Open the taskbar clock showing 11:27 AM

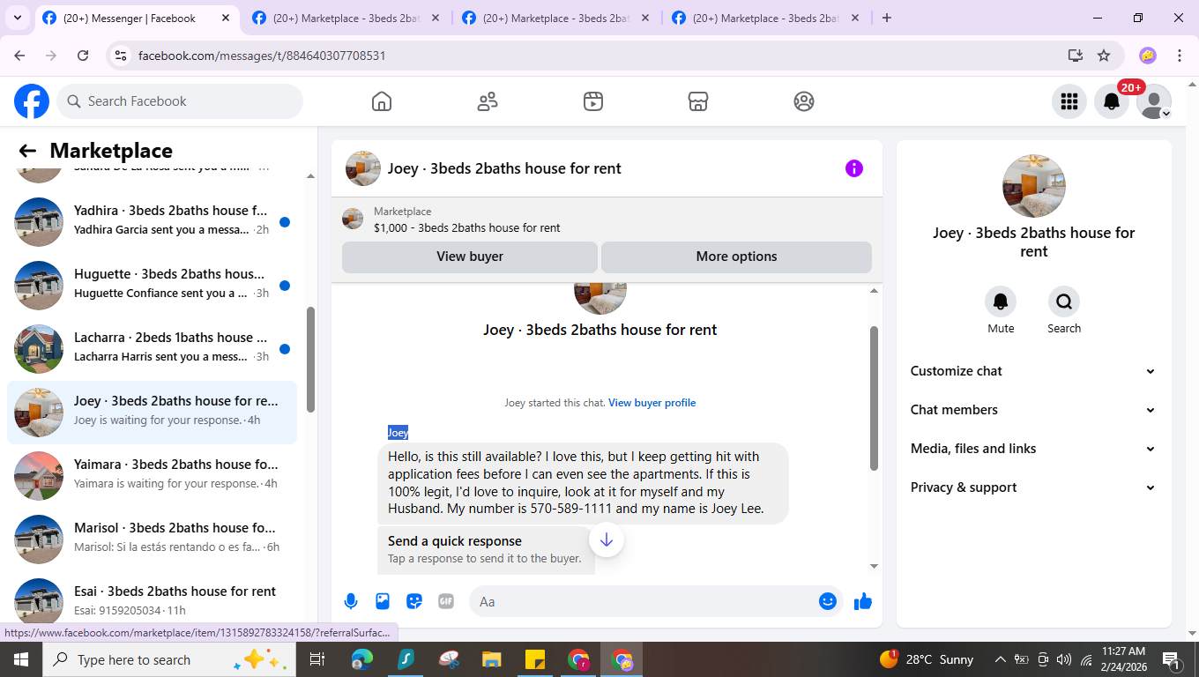(1123, 659)
